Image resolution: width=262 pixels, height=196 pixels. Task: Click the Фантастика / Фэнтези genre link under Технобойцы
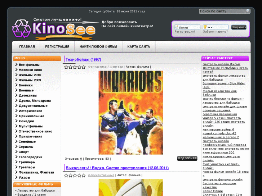[x=105, y=67]
